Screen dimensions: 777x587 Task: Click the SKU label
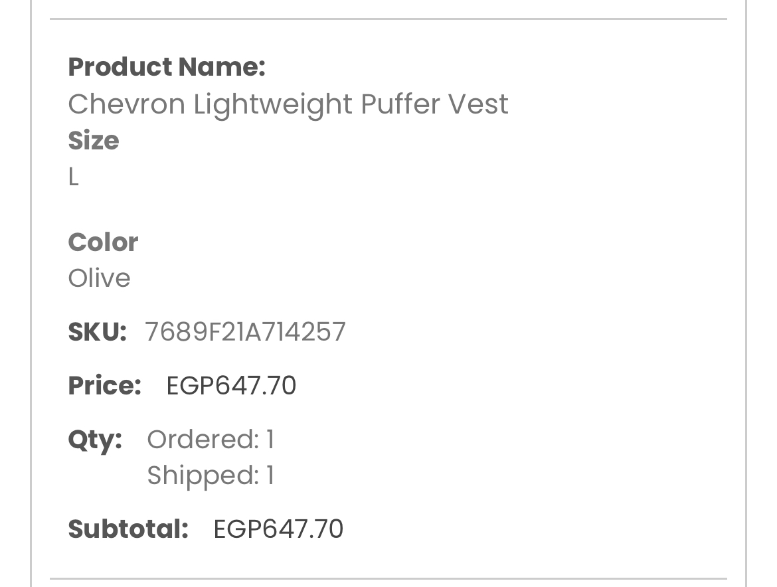click(x=97, y=332)
